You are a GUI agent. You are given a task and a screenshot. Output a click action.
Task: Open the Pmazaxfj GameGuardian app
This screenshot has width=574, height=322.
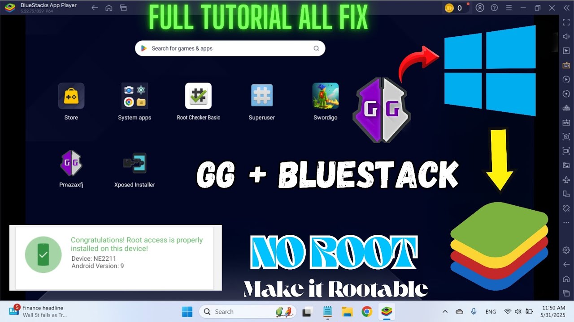click(x=71, y=163)
